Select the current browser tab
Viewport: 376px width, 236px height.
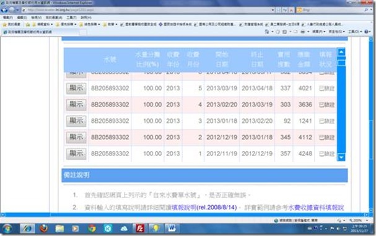[x=41, y=32]
